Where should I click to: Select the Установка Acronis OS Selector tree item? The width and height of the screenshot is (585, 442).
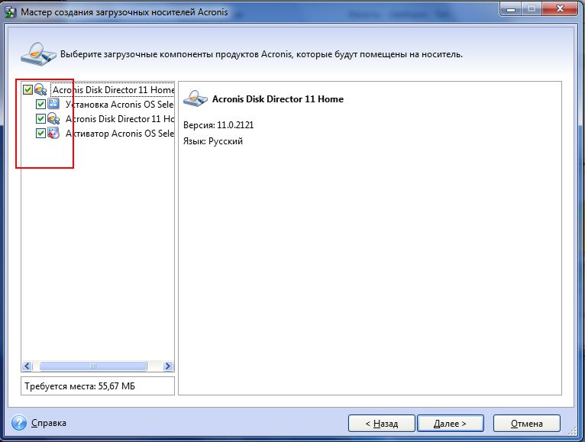[119, 104]
